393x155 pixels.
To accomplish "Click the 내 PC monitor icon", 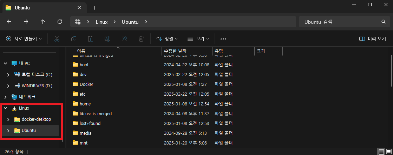I will click(14, 63).
